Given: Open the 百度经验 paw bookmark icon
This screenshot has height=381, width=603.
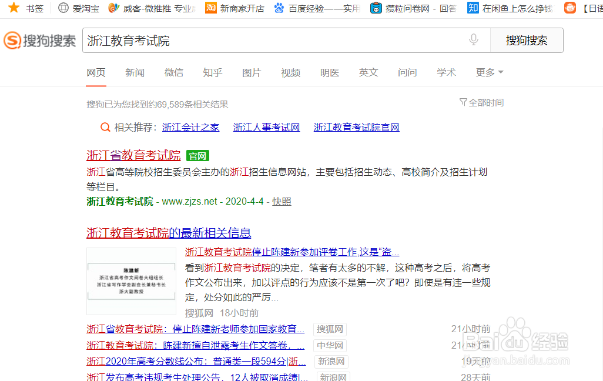Looking at the screenshot, I should [x=279, y=8].
